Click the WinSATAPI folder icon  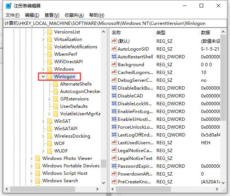click(x=49, y=129)
